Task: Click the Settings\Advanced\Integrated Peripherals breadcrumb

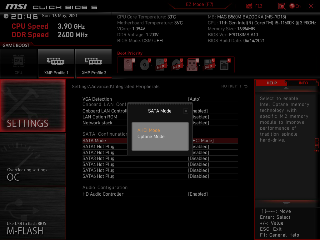Action: (116, 87)
